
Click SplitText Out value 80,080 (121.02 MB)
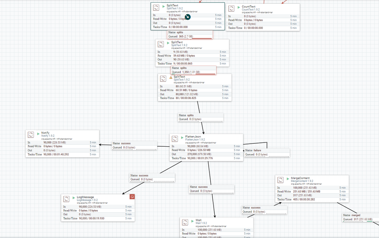(x=187, y=94)
